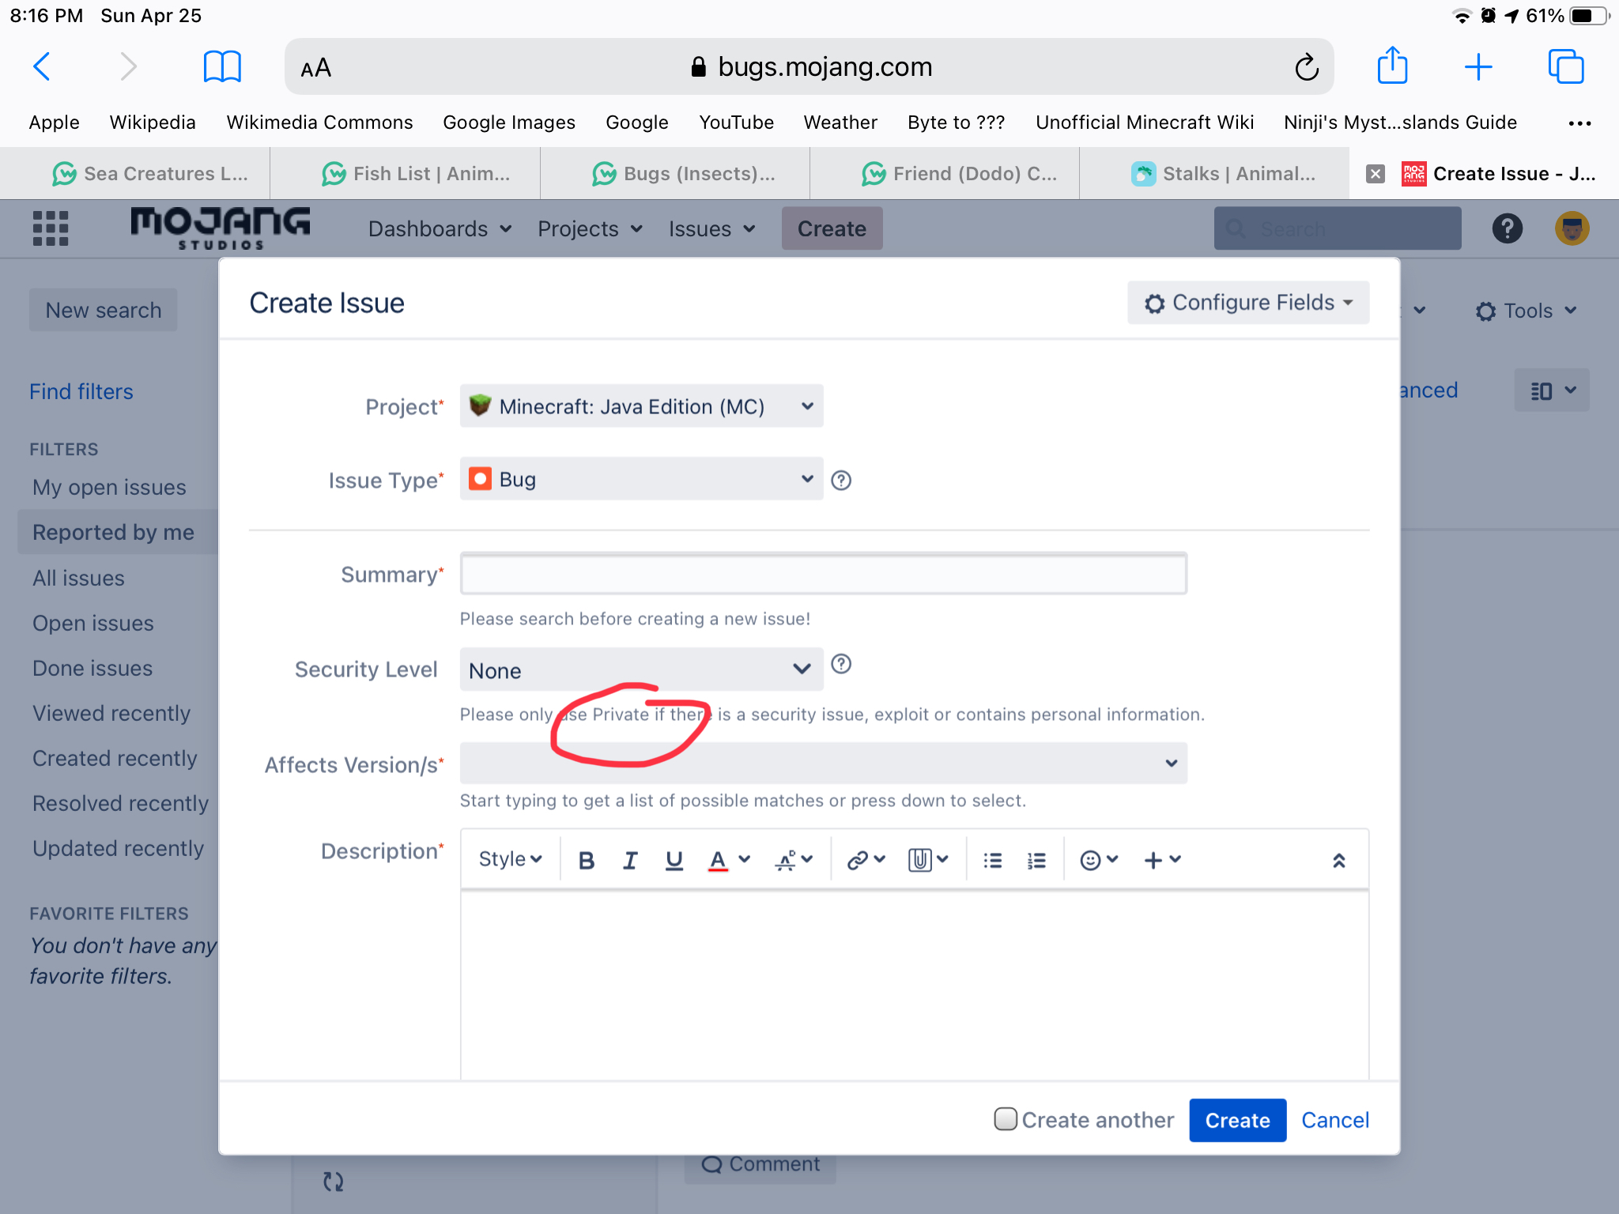Viewport: 1619px width, 1214px height.
Task: Click the Underline formatting icon
Action: coord(674,860)
